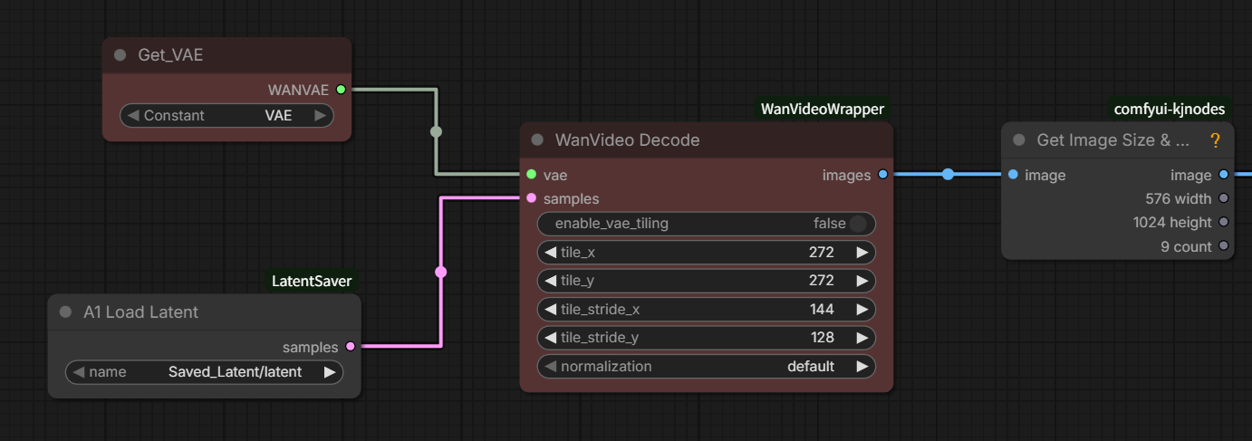Increase tile_stride_x with the right arrow
The width and height of the screenshot is (1252, 441).
tap(862, 310)
